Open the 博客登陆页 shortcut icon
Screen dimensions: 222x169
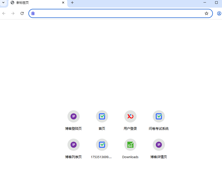(x=74, y=116)
